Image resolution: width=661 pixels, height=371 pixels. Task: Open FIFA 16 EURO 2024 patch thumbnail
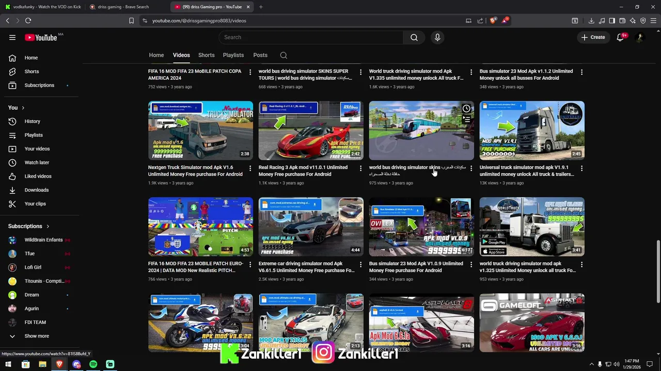200,227
